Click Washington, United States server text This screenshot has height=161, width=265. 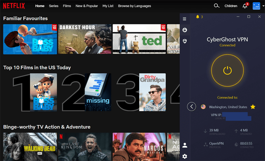(228, 107)
